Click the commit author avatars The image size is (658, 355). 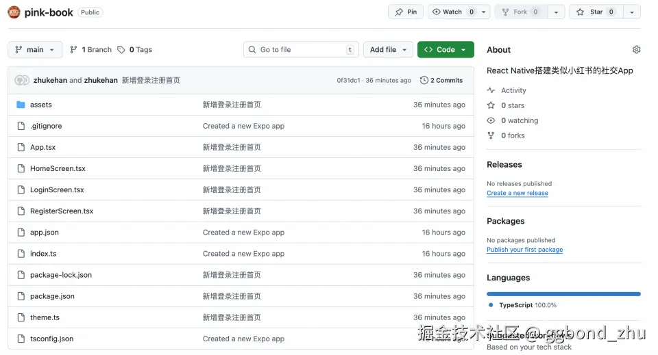(22, 80)
